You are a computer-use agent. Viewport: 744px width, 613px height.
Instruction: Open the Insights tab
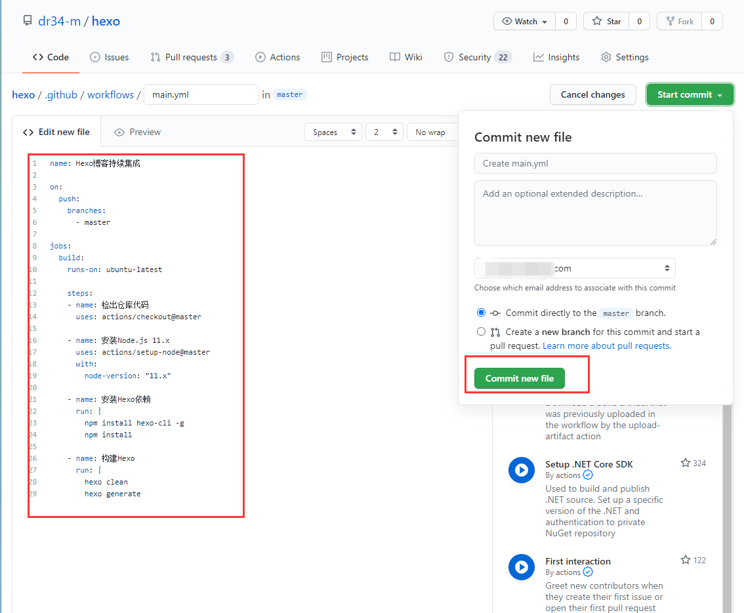[556, 57]
